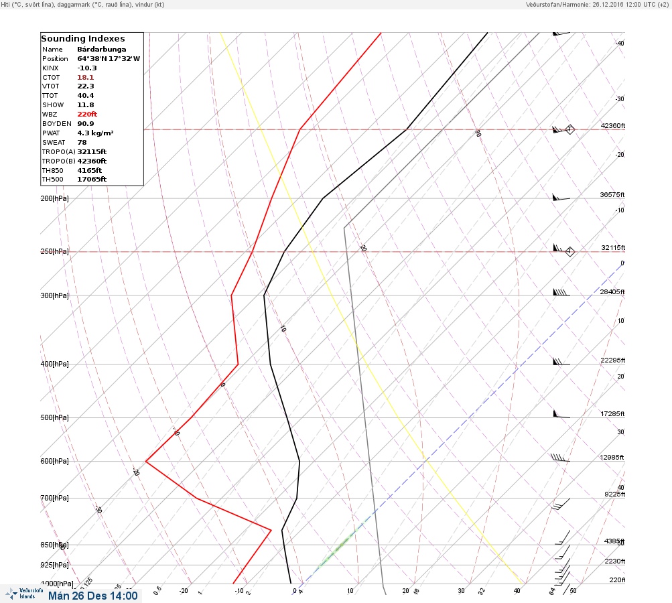
Task: Click the 850[hPa] pressure label
Action: point(54,545)
